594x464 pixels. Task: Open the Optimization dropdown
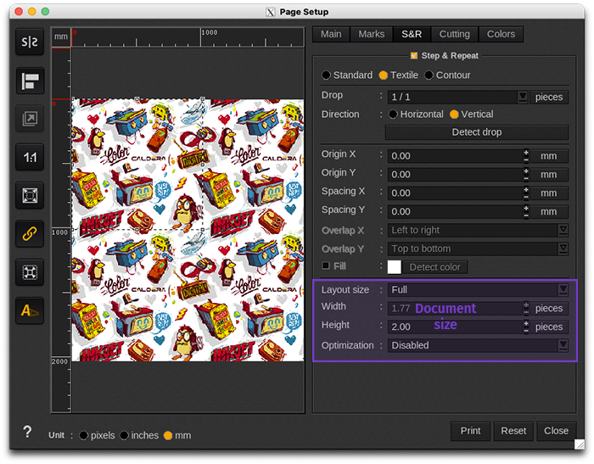563,345
